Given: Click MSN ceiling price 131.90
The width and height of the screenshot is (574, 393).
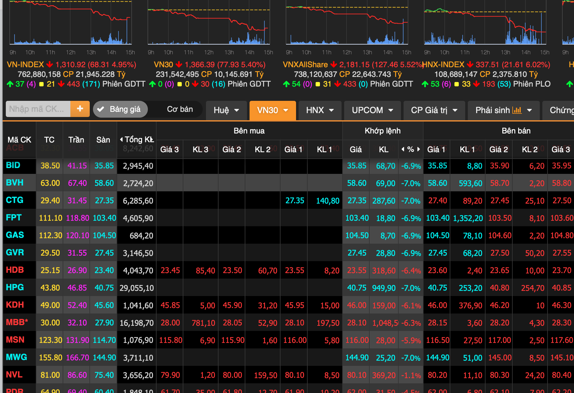Looking at the screenshot, I should pyautogui.click(x=77, y=340).
